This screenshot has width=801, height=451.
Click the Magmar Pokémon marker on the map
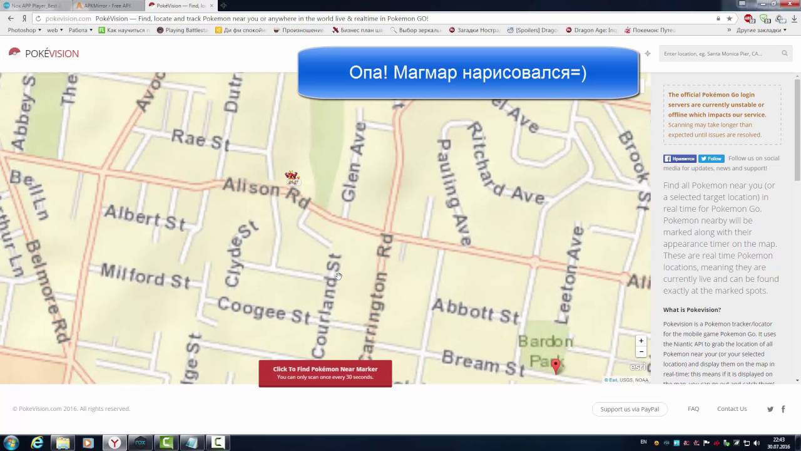point(292,177)
